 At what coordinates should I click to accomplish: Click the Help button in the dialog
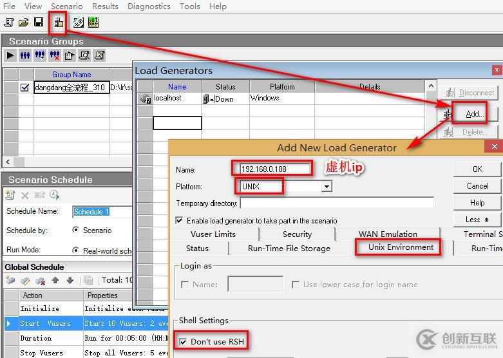point(477,203)
